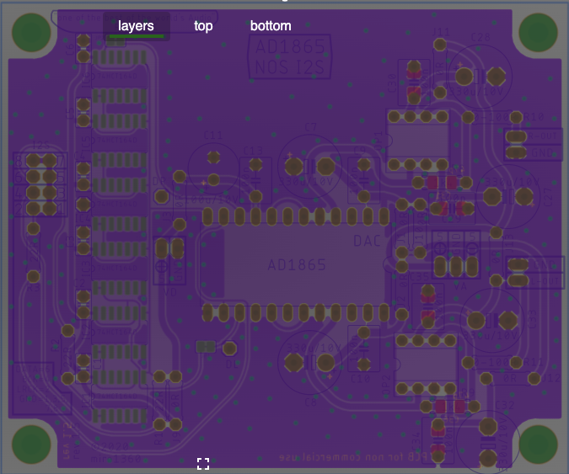Switch to the top view tab

[x=203, y=26]
